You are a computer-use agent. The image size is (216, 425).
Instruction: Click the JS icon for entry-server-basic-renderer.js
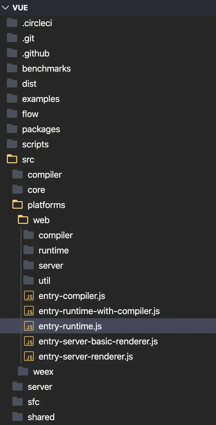tap(29, 342)
